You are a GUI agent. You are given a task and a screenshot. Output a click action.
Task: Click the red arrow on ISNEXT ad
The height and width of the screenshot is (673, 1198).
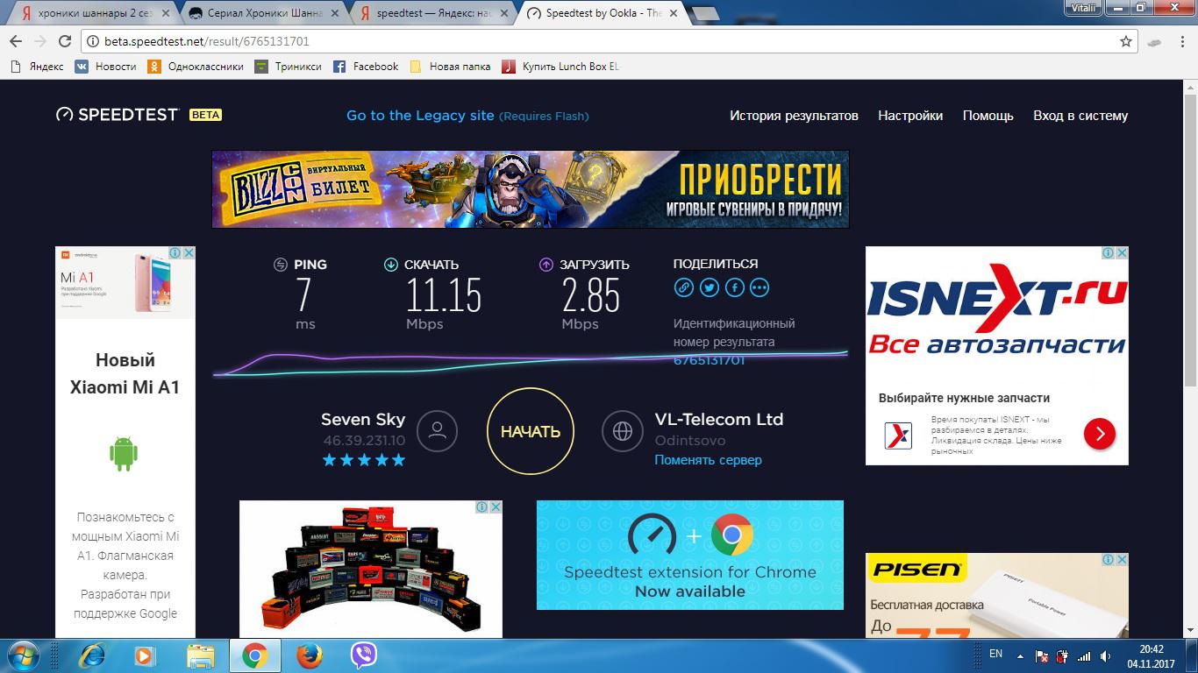1100,433
